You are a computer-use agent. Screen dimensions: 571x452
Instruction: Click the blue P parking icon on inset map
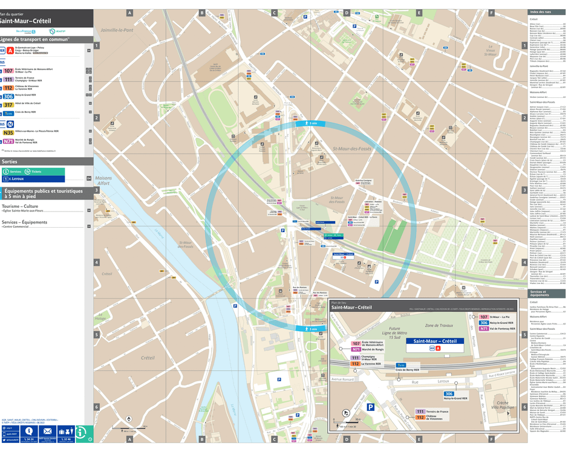coord(370,407)
